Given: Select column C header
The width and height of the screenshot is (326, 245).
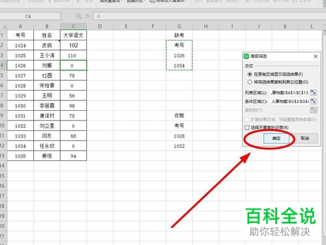Looking at the screenshot, I should (x=73, y=27).
